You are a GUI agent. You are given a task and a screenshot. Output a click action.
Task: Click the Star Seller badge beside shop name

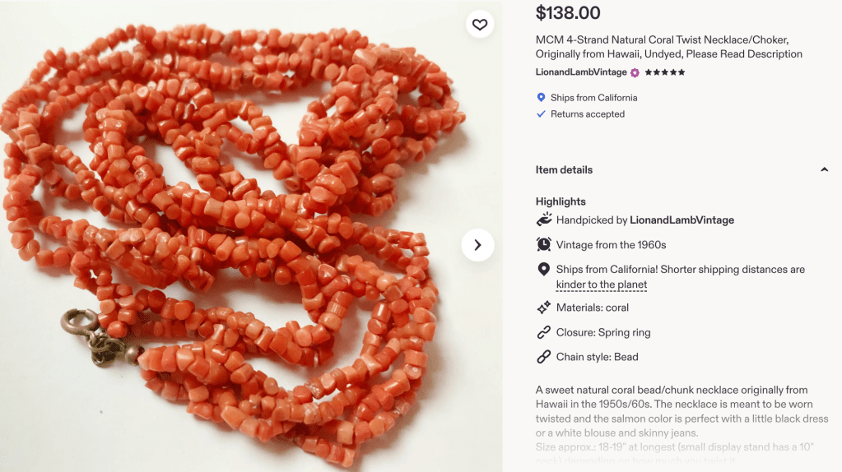(x=635, y=72)
